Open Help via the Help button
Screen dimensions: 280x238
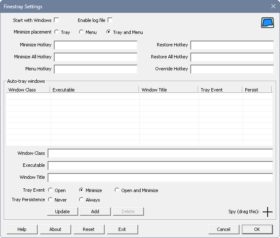pos(22,229)
